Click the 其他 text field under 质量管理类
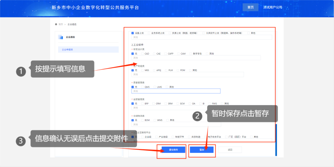The image size is (334, 167). (x=176, y=91)
